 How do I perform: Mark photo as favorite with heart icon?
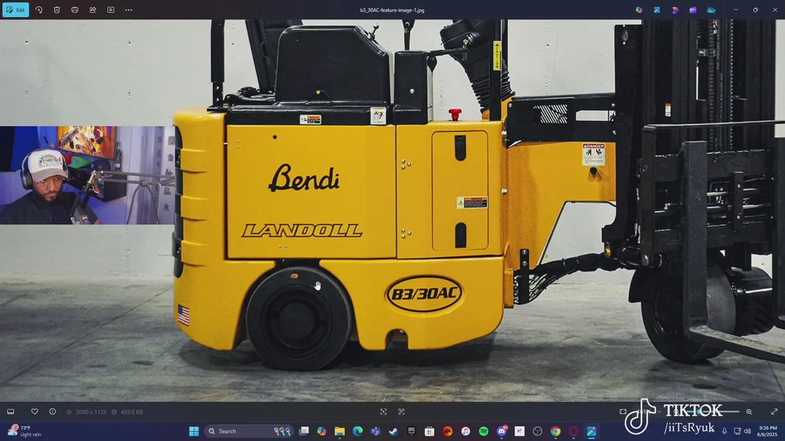[34, 412]
